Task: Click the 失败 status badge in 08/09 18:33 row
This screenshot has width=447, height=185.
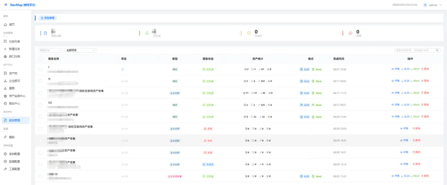Action: tap(208, 141)
